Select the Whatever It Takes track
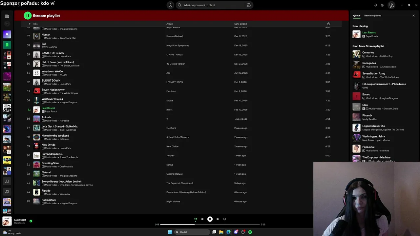Viewport: 420px width, 236px height. 52,99
